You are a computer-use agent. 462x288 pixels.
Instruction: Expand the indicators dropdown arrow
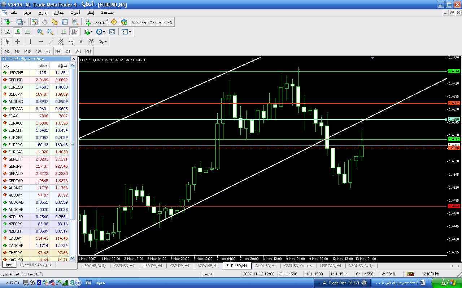92,32
